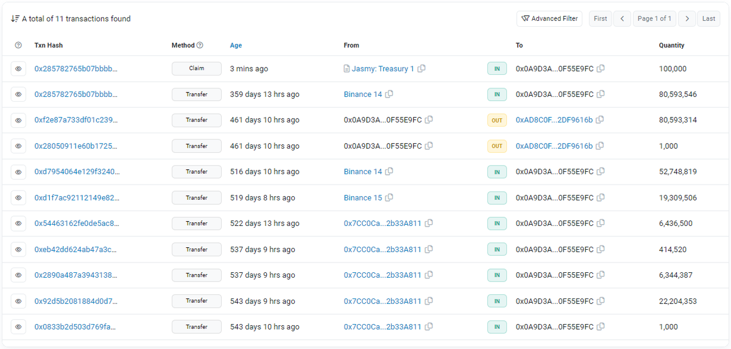The width and height of the screenshot is (731, 349).
Task: Copy sender address in the 6,436,500 row
Action: 429,224
